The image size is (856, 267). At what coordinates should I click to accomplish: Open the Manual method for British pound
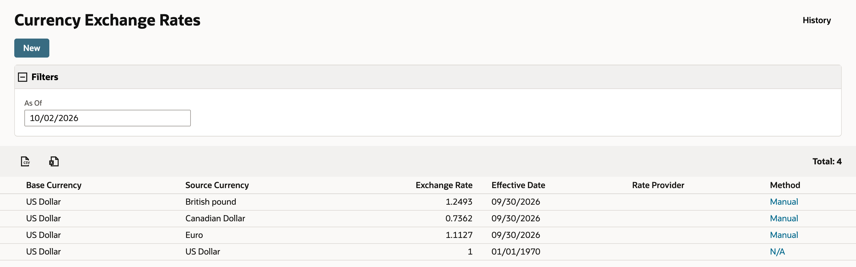pyautogui.click(x=783, y=202)
